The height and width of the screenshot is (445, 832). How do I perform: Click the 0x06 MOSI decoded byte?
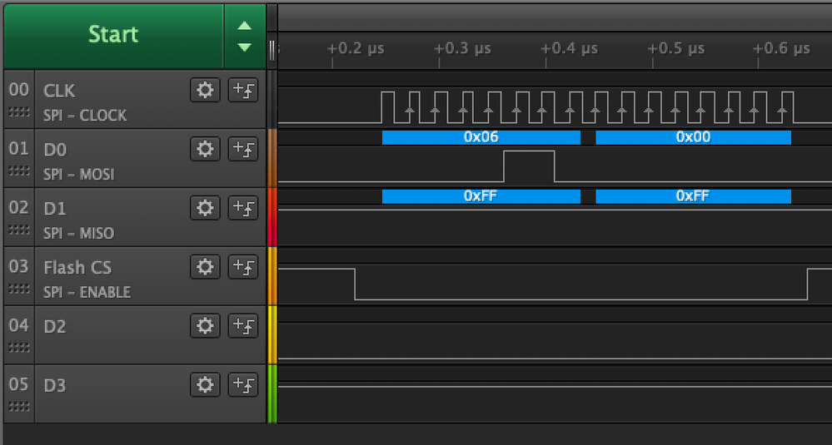(x=481, y=137)
